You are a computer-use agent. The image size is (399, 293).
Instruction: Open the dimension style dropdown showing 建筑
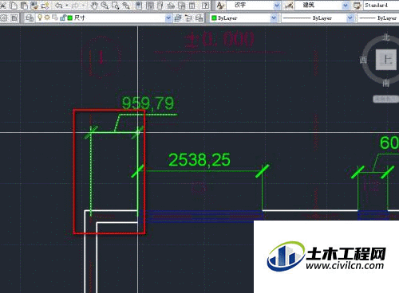(x=346, y=5)
